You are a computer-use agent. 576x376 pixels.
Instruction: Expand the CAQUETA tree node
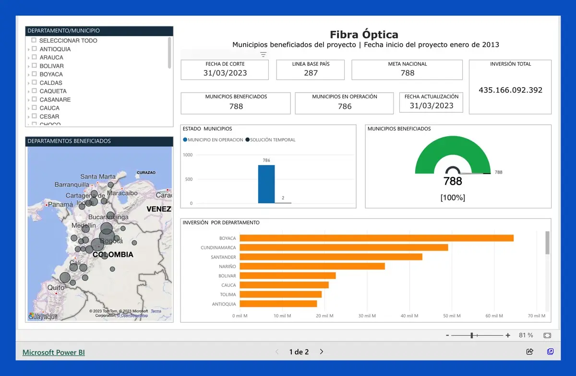29,91
